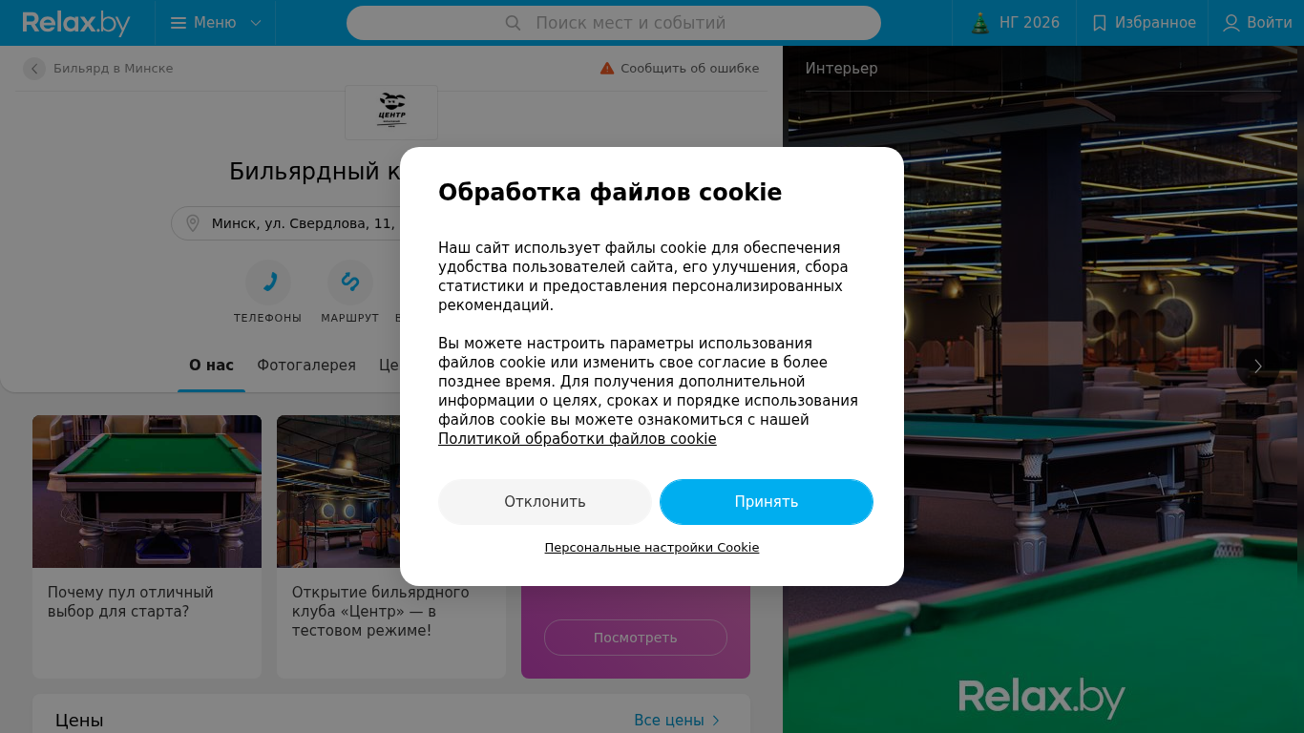1304x733 pixels.
Task: Click the Избранное bookmark icon
Action: pos(1100,23)
